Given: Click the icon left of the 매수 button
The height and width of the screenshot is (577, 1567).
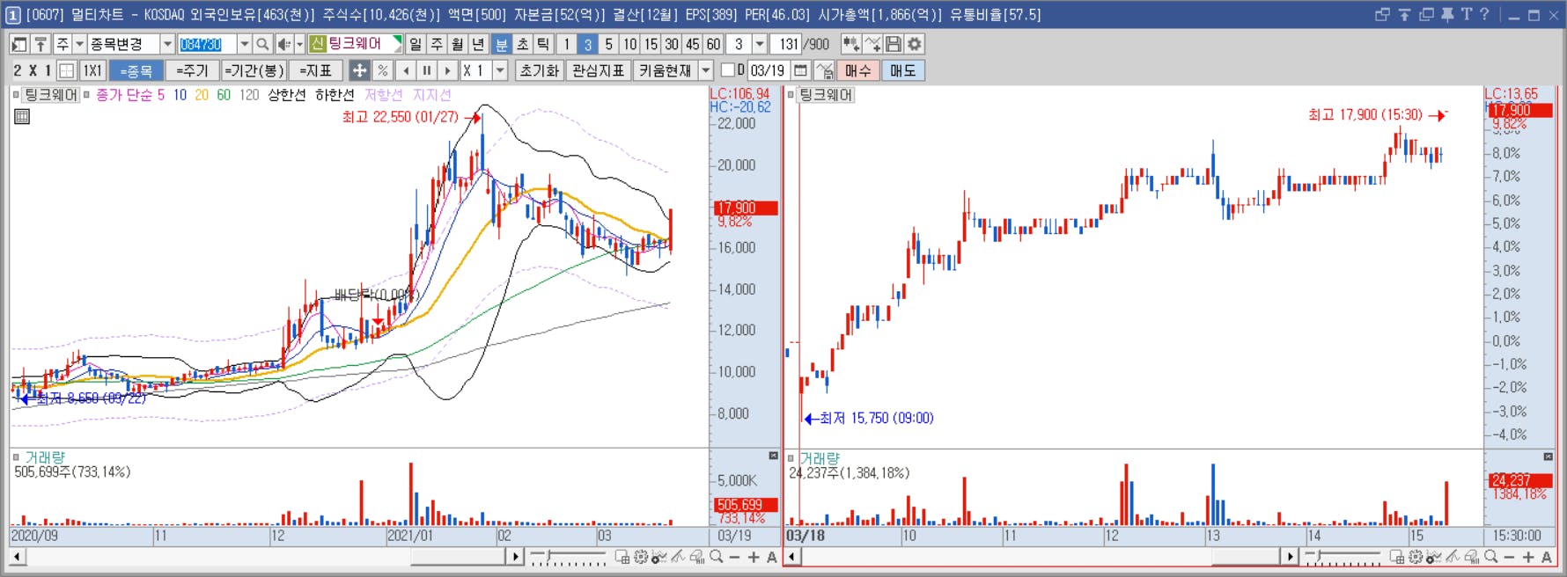Looking at the screenshot, I should 825,70.
